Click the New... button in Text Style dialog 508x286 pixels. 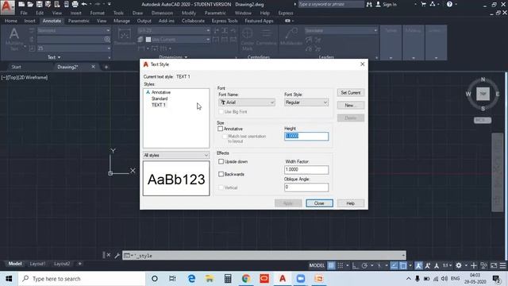[351, 106]
